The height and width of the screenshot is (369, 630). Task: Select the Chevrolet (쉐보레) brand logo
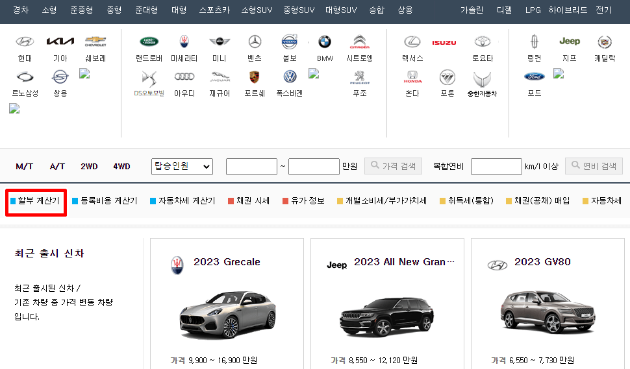pyautogui.click(x=95, y=42)
